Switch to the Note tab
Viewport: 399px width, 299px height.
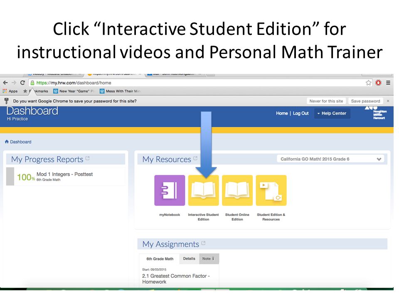click(x=209, y=259)
